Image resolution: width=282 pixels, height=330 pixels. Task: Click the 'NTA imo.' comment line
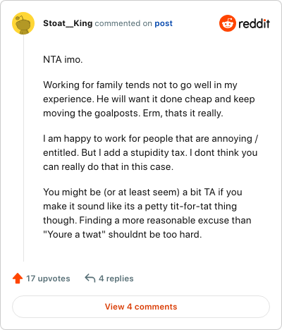click(x=63, y=59)
